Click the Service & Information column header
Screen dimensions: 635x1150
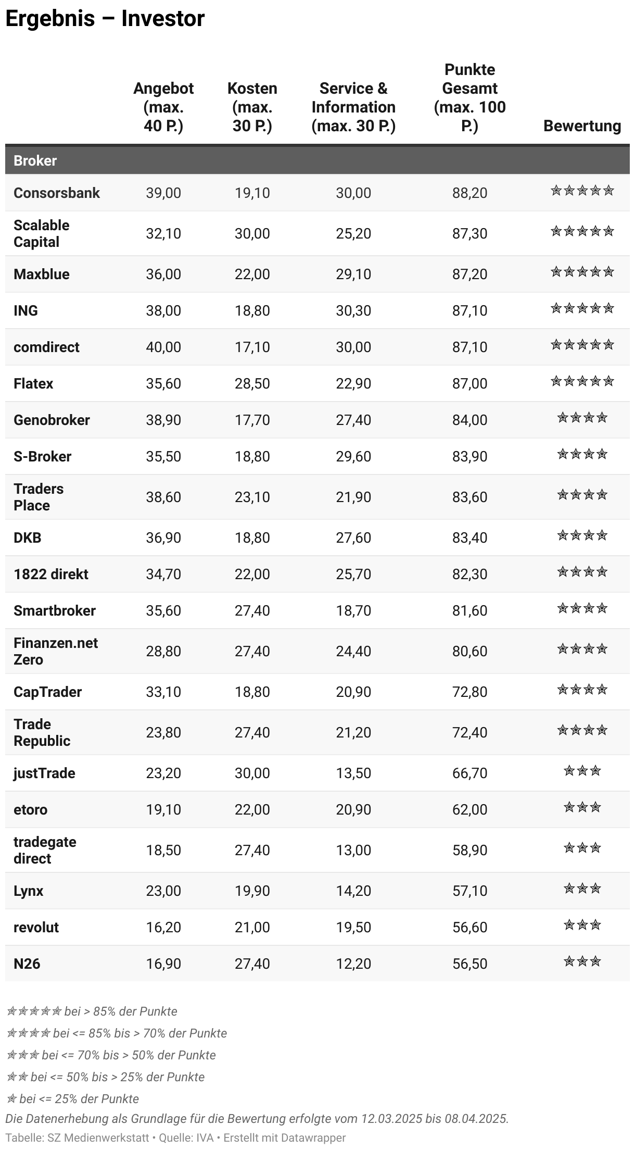point(353,107)
